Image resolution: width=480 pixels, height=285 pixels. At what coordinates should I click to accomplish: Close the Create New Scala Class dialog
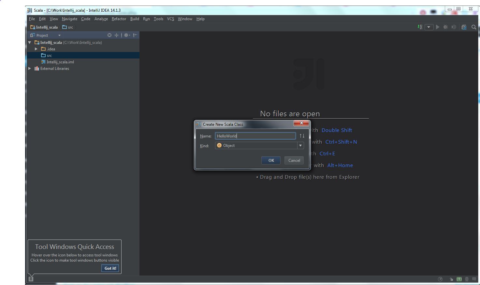coord(301,123)
